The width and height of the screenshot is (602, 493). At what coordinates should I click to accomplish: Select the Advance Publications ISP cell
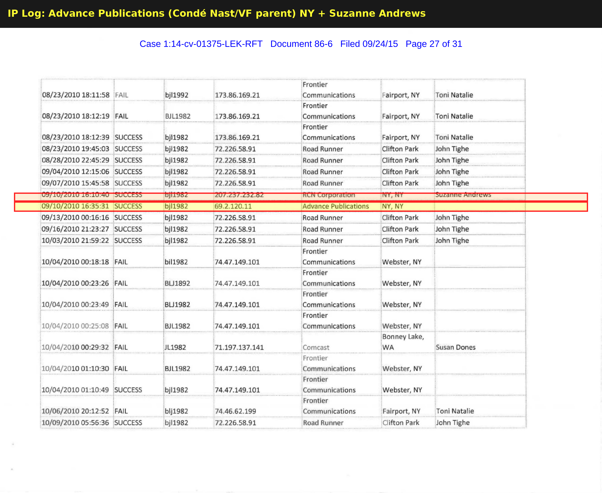[335, 206]
